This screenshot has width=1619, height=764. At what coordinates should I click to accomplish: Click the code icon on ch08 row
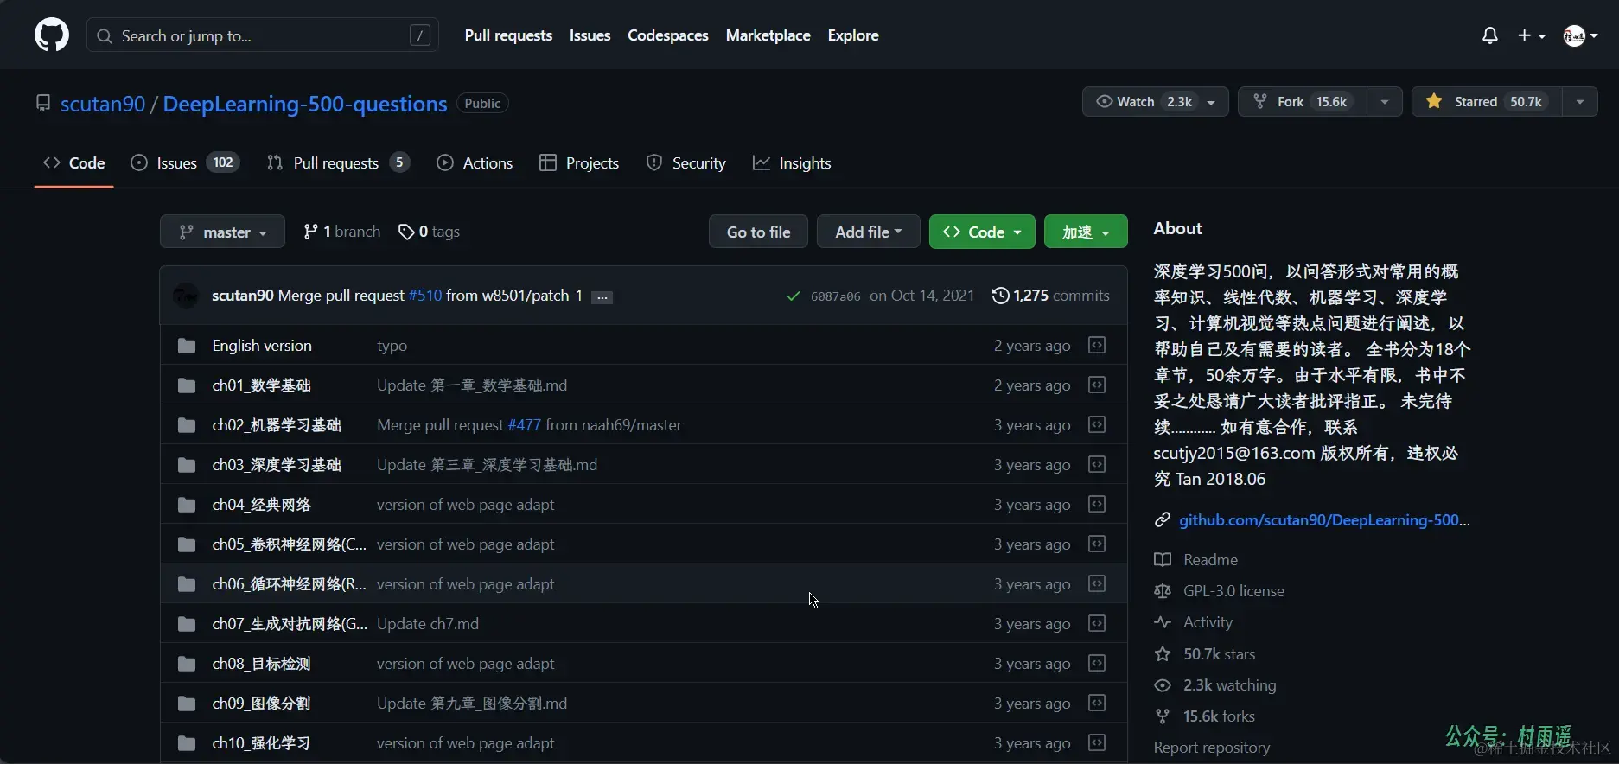(1097, 664)
